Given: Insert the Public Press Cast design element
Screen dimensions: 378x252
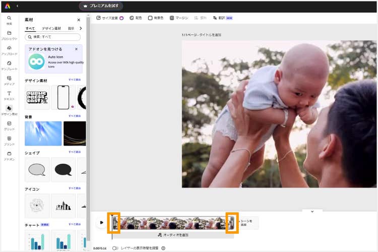Looking at the screenshot, I should pos(37,97).
